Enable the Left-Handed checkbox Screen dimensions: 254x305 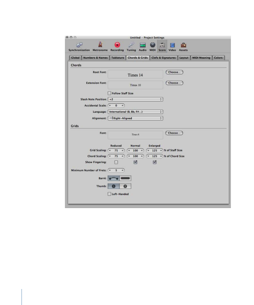109,194
